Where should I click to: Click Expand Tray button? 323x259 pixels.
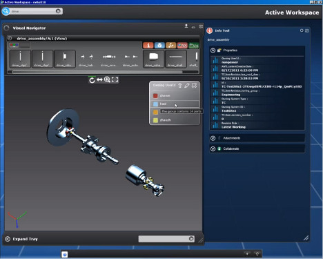pyautogui.click(x=21, y=239)
